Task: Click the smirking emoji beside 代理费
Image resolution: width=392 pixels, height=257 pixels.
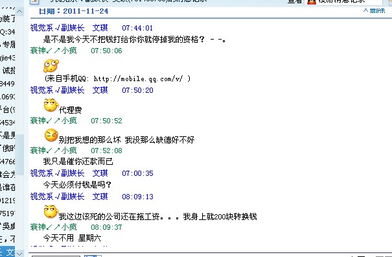Action: 51,105
